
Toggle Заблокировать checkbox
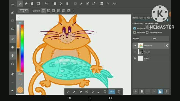click(x=147, y=33)
